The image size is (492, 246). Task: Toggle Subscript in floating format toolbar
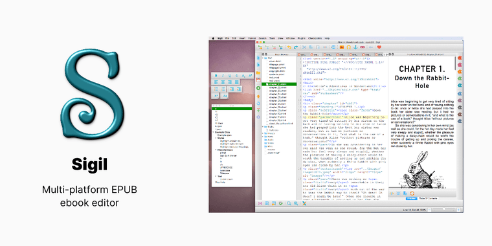pos(243,76)
